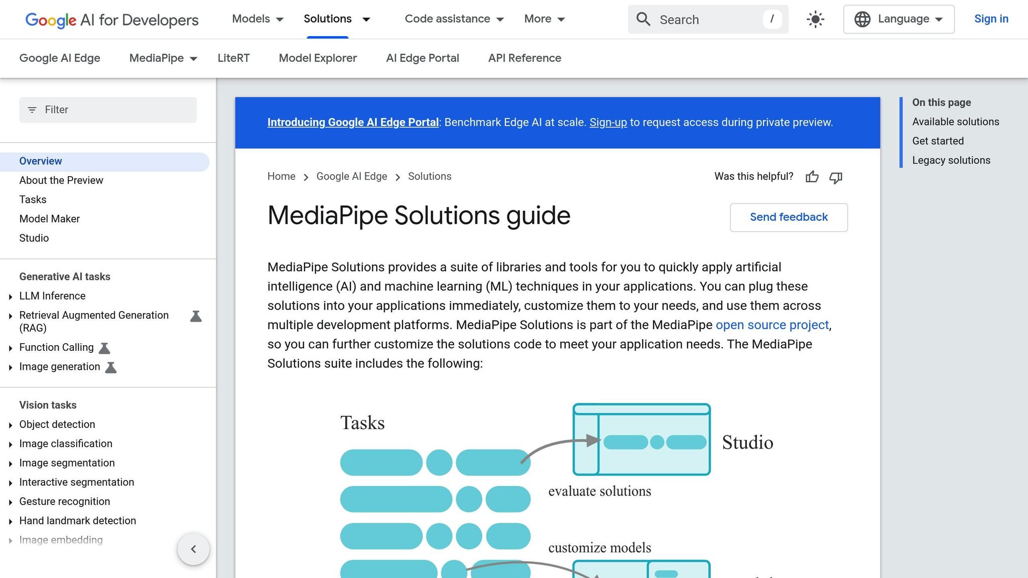This screenshot has height=578, width=1028.
Task: Open Tasks in the sidebar
Action: 33,200
